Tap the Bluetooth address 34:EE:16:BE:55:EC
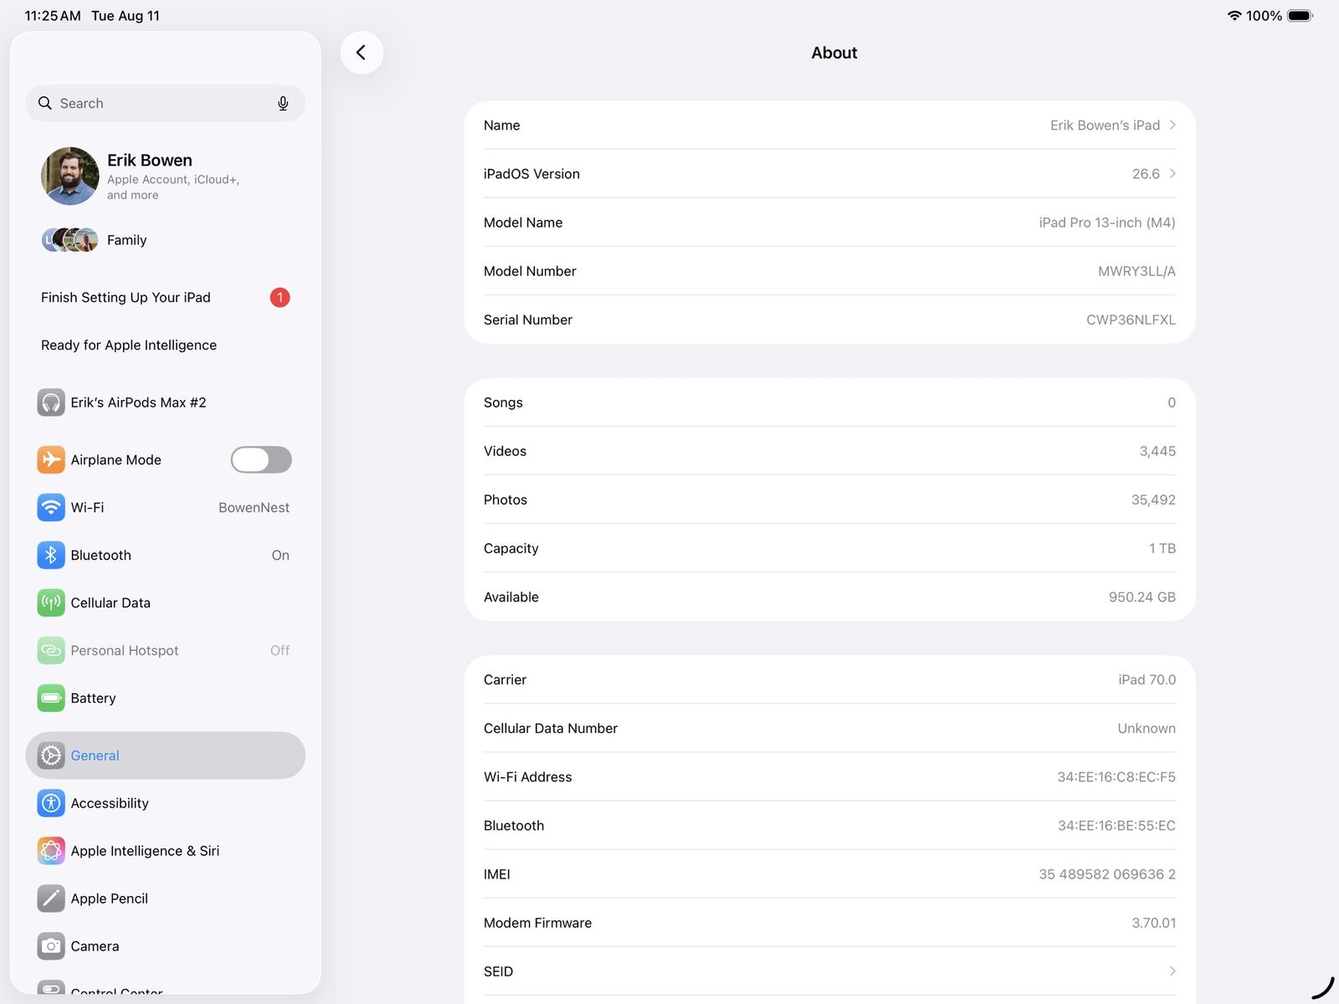The width and height of the screenshot is (1339, 1004). tap(1116, 825)
